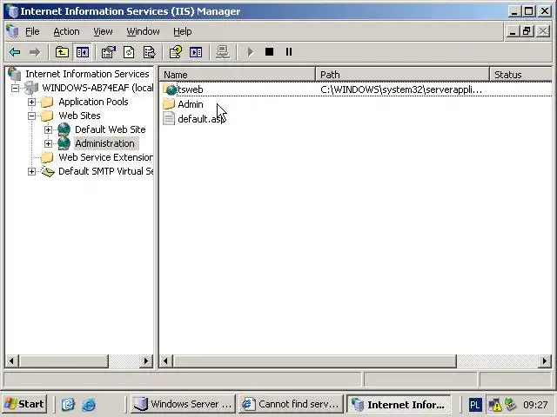The image size is (557, 417).
Task: Select Web Sites folder in tree
Action: tap(79, 116)
